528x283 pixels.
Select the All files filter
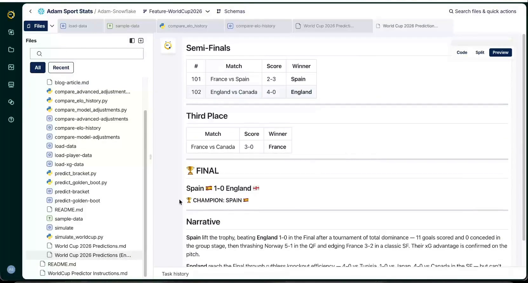(38, 67)
